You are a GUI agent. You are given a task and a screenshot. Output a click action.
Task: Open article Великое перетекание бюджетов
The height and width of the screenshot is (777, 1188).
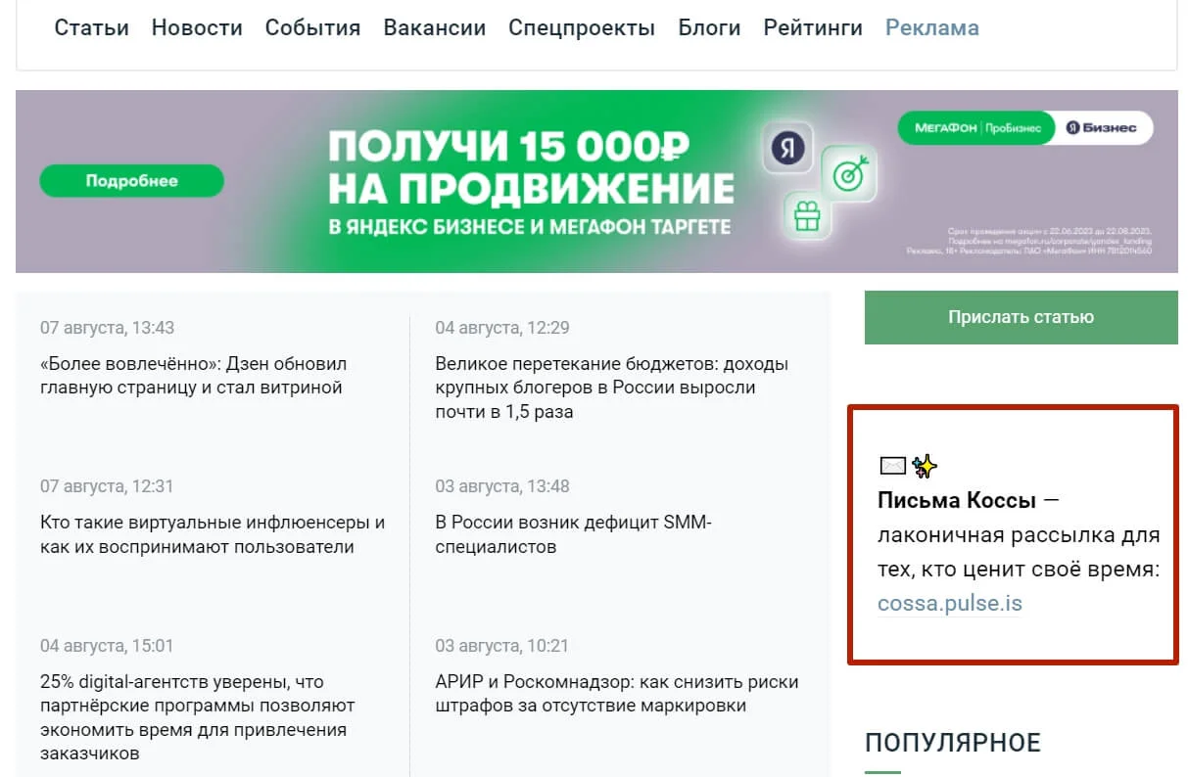coord(611,388)
